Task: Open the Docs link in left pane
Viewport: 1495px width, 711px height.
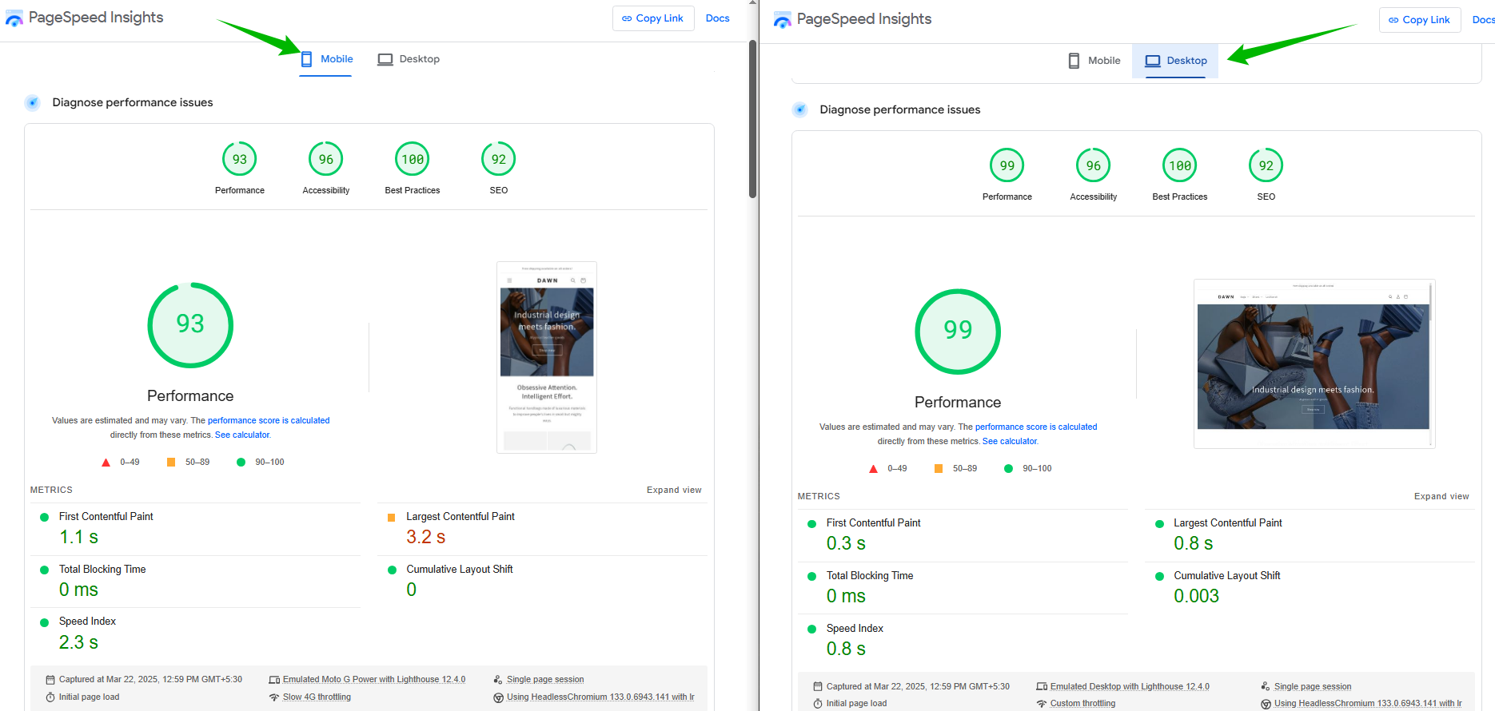Action: (x=717, y=18)
